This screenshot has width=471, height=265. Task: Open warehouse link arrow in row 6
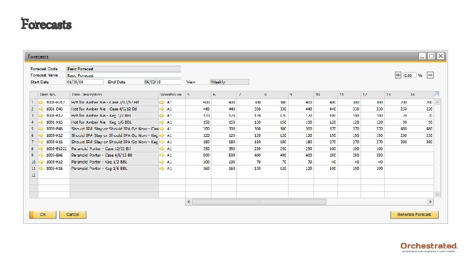[162, 135]
